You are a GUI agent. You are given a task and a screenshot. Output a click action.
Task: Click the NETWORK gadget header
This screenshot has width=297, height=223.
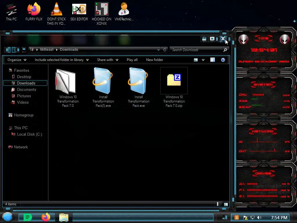[x=263, y=131]
